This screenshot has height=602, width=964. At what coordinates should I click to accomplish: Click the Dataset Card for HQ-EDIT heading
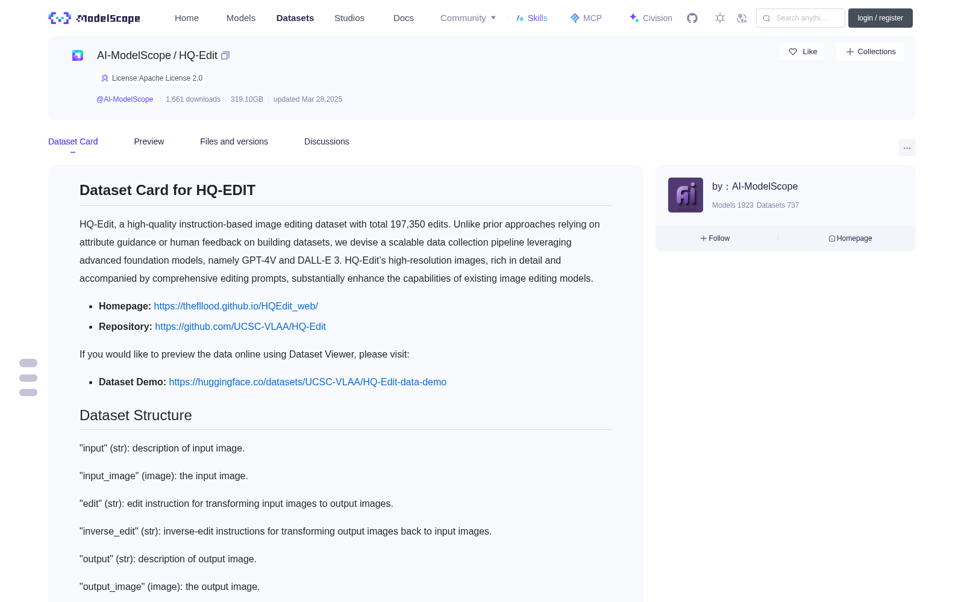pos(167,190)
